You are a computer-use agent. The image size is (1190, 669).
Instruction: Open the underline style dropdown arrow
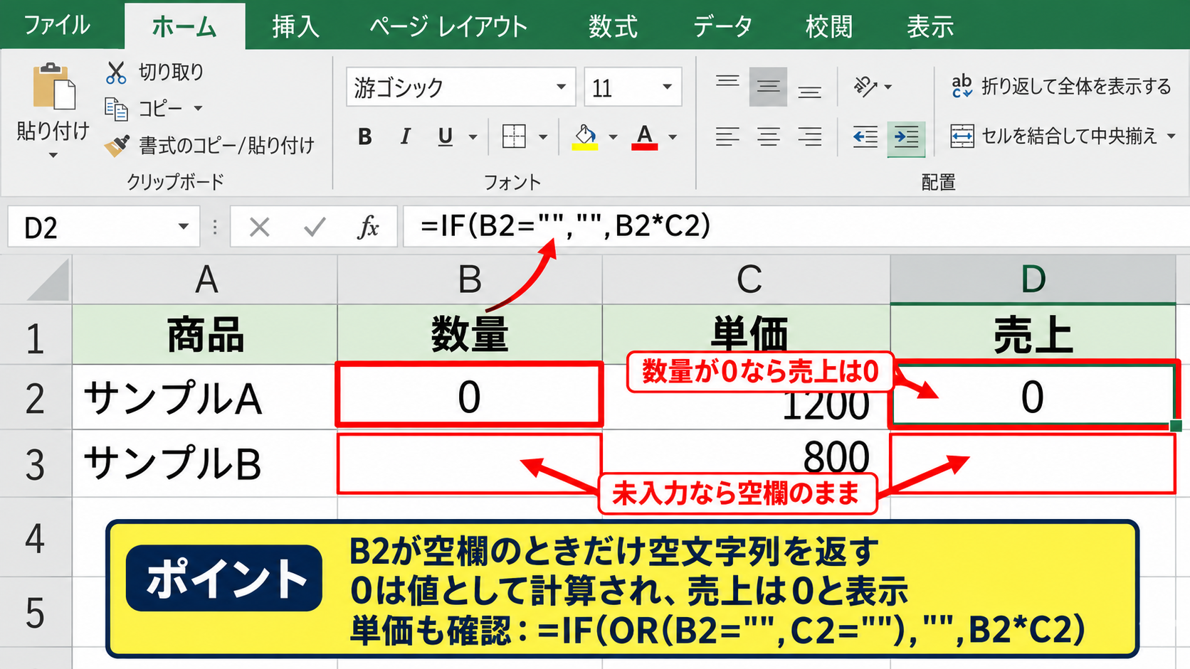click(x=473, y=137)
